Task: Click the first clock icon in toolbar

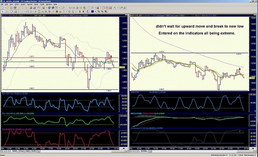Action: 89,8
